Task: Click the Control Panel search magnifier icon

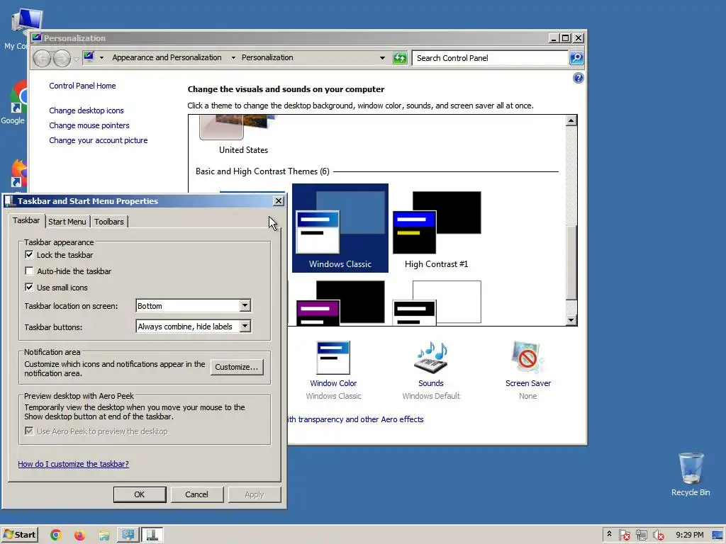Action: [576, 58]
